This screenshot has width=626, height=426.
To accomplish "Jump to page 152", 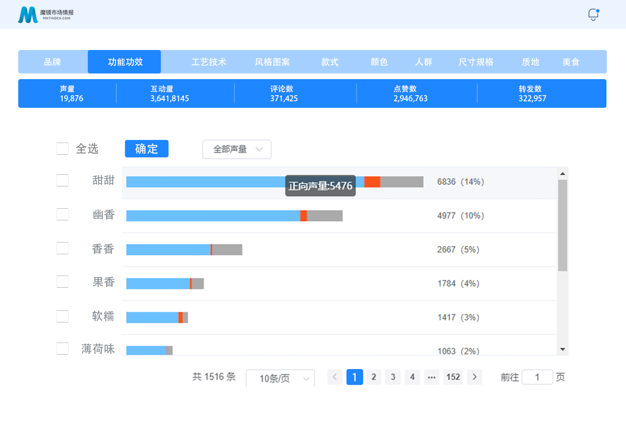I will (453, 377).
